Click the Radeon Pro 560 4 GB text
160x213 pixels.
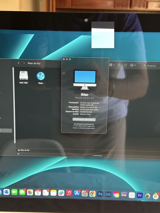(x=89, y=107)
